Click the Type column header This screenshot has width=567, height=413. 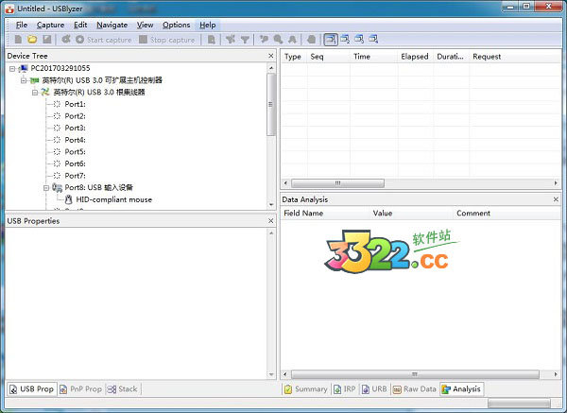click(x=294, y=57)
